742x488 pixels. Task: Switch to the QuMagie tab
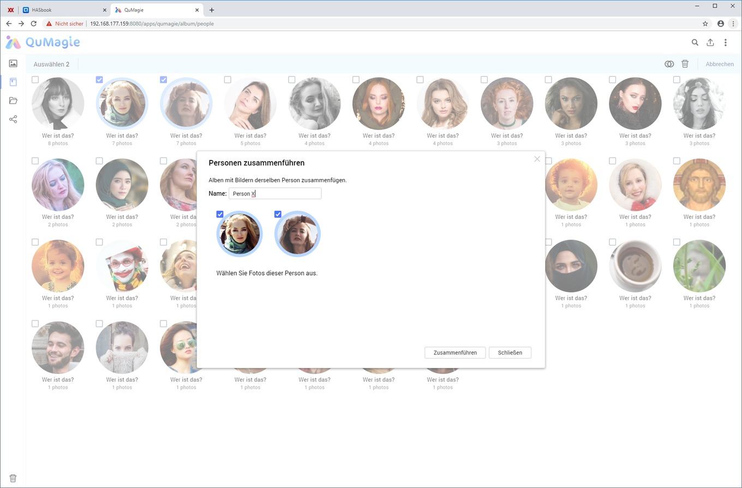tap(156, 10)
